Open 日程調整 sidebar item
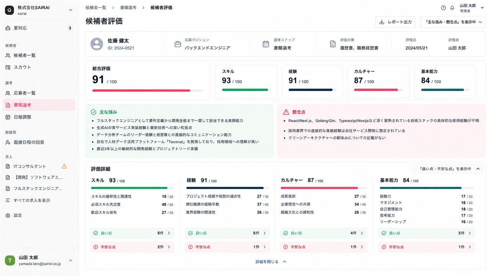This screenshot has height=276, width=490. [39, 117]
